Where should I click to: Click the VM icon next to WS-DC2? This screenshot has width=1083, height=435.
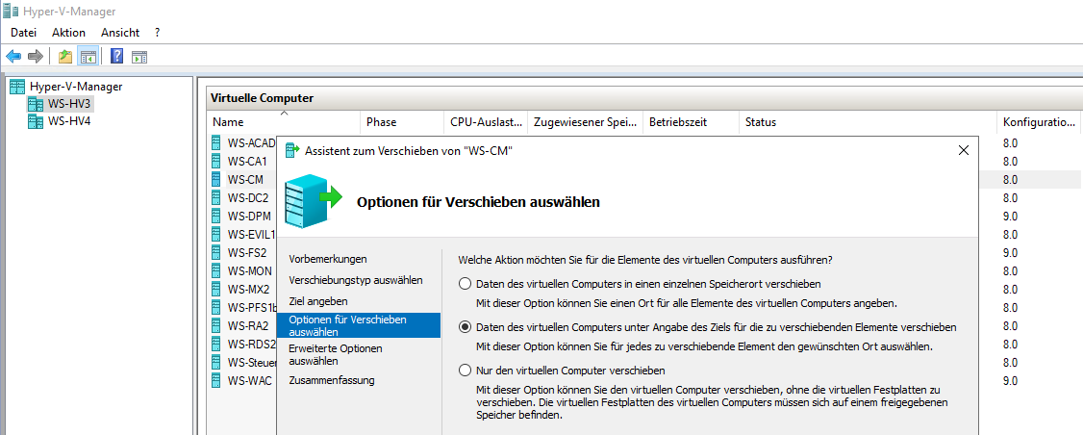(x=216, y=198)
